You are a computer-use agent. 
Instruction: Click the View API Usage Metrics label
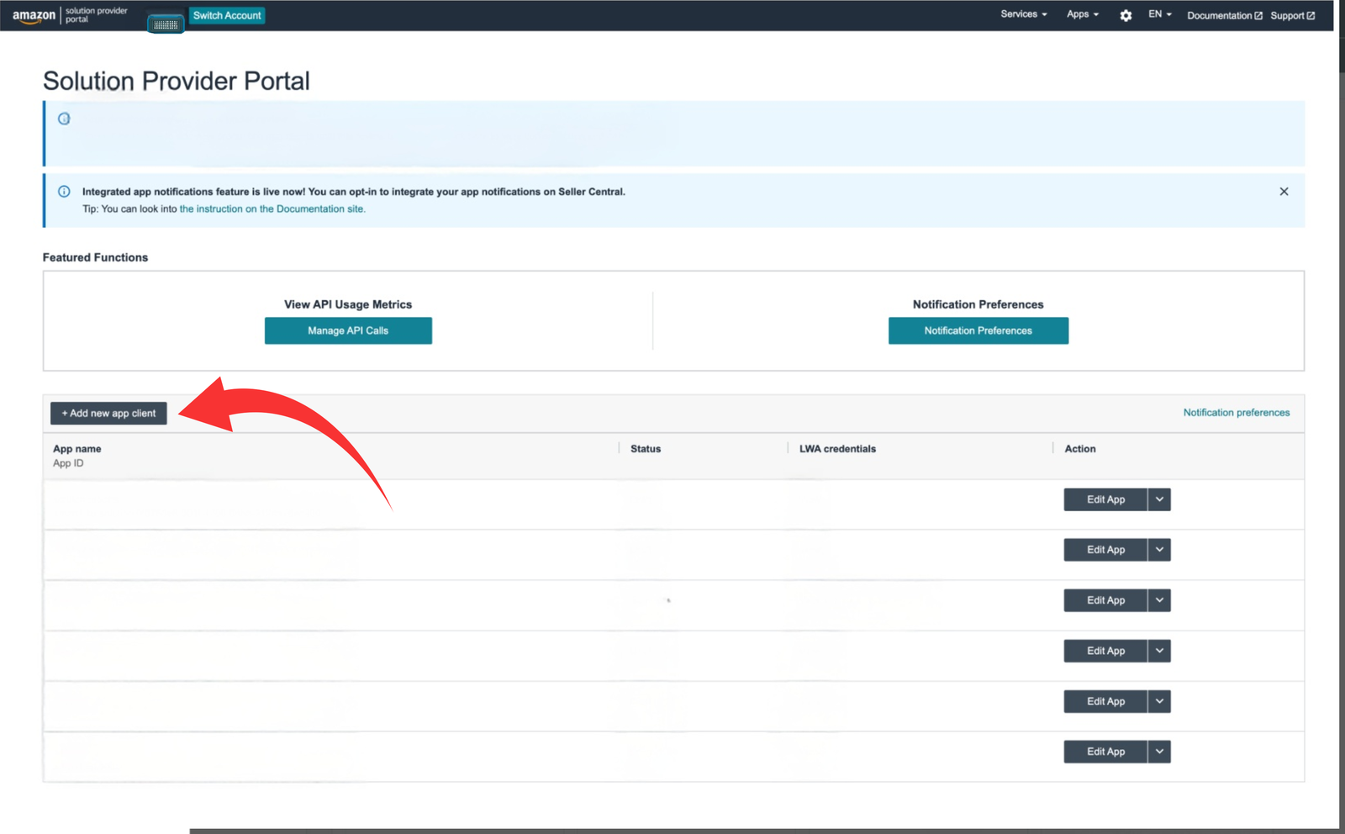(348, 304)
